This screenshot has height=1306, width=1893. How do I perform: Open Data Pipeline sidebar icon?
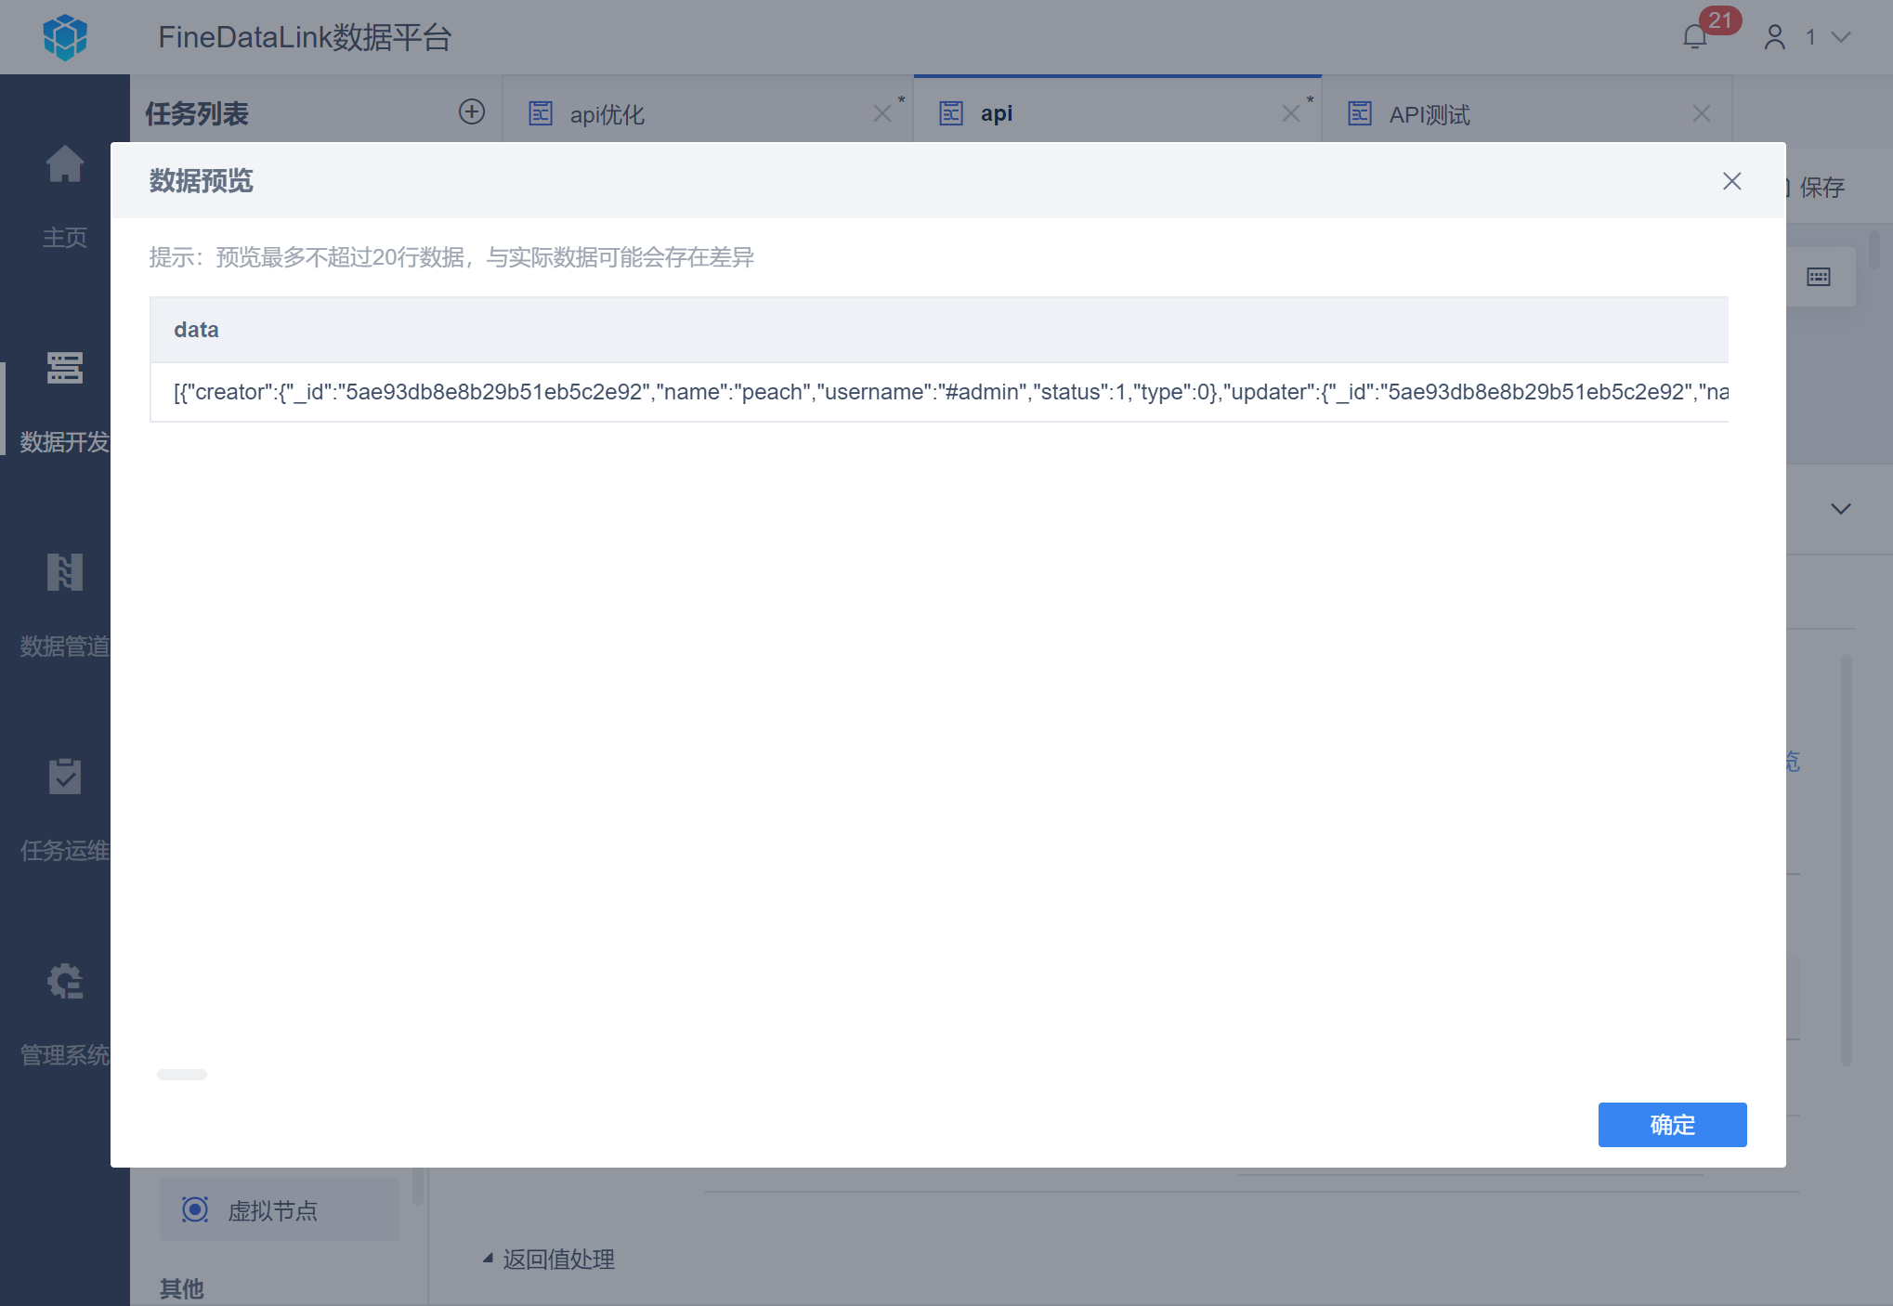(x=65, y=572)
